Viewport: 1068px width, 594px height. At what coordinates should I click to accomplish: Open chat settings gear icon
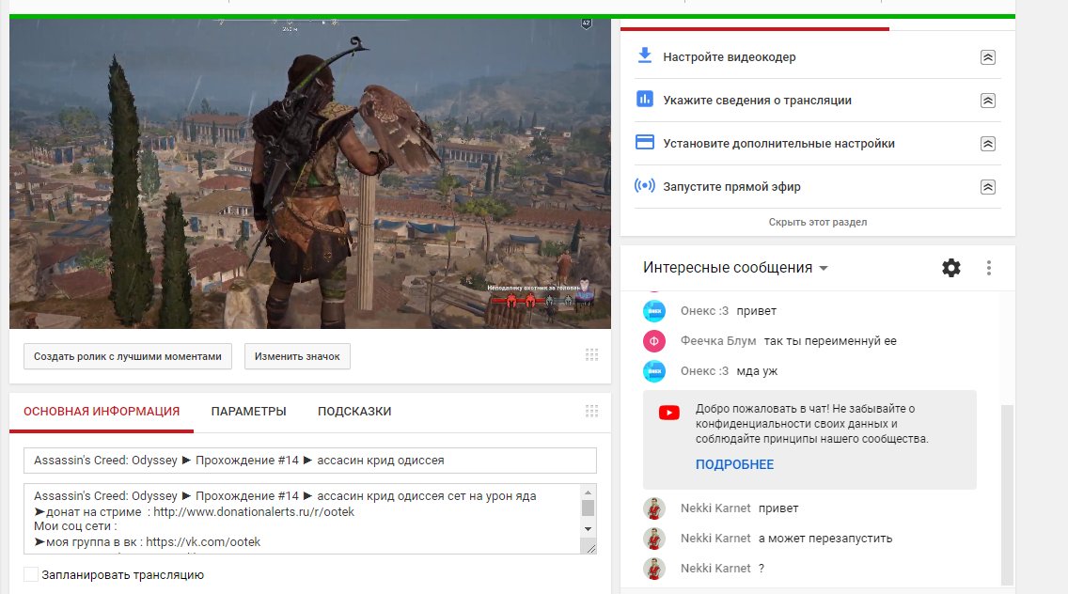[951, 268]
